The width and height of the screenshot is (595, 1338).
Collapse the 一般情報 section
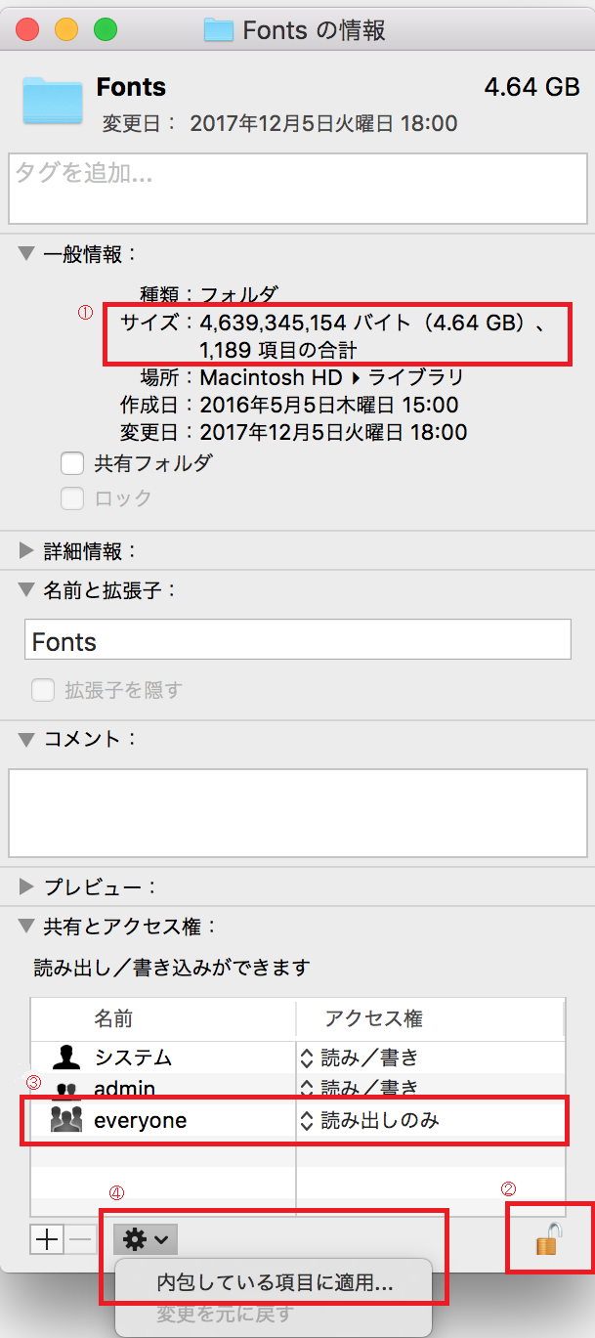click(x=24, y=252)
